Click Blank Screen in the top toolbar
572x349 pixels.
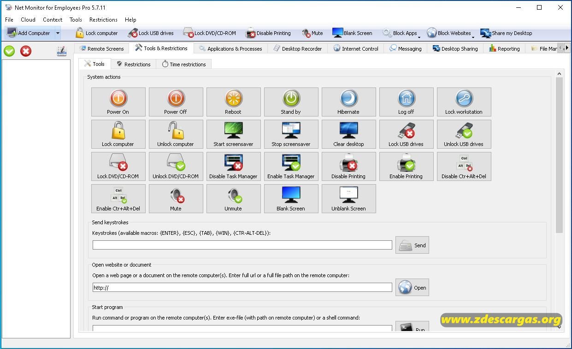(x=352, y=33)
